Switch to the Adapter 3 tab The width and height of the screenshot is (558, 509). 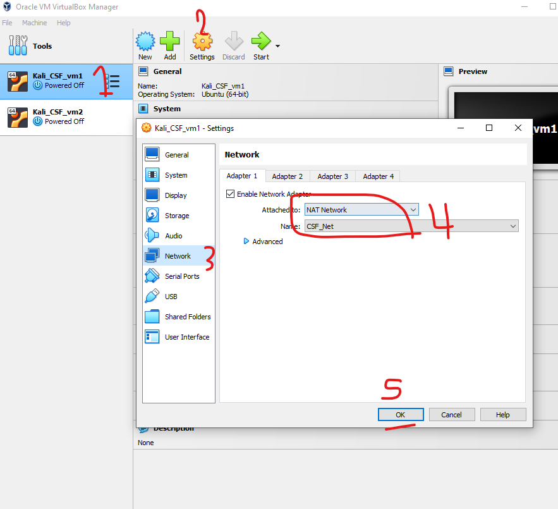click(333, 176)
